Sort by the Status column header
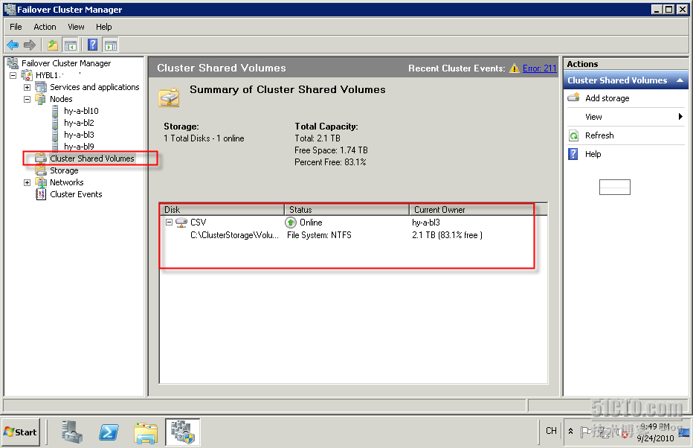The width and height of the screenshot is (693, 448). (x=347, y=210)
